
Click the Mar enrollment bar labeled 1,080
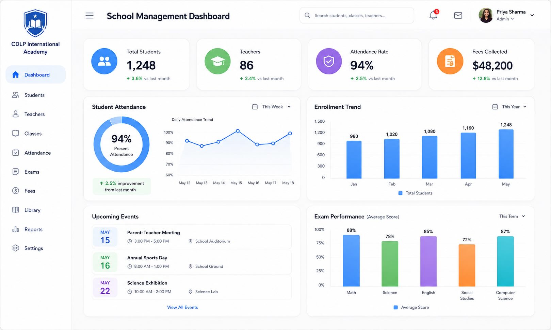[x=430, y=157]
